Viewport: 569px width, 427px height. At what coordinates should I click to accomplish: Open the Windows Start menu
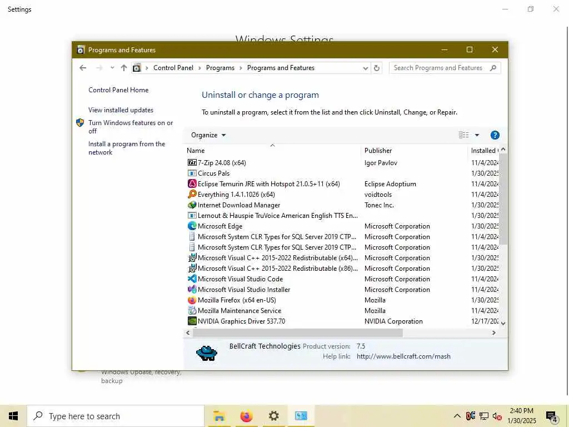tap(13, 416)
